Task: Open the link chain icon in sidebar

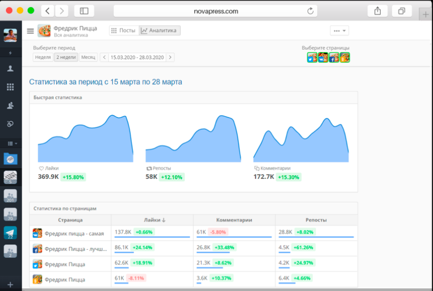Action: 10,124
